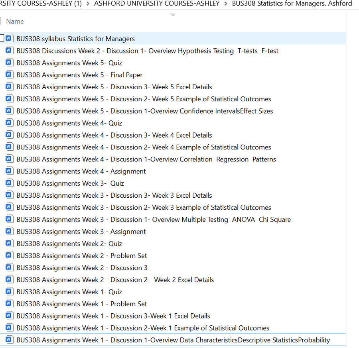Click Word icon beside Week 4 - Assignment
The image size is (359, 348).
click(9, 171)
